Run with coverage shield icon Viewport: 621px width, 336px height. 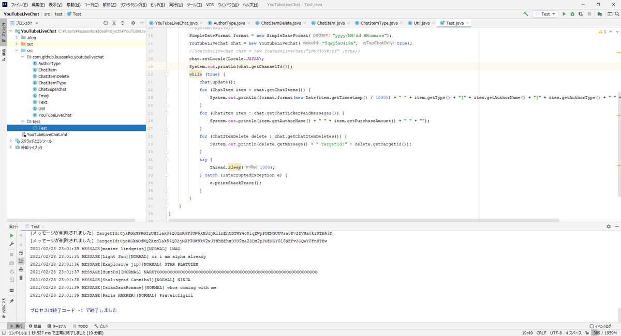pyautogui.click(x=580, y=14)
